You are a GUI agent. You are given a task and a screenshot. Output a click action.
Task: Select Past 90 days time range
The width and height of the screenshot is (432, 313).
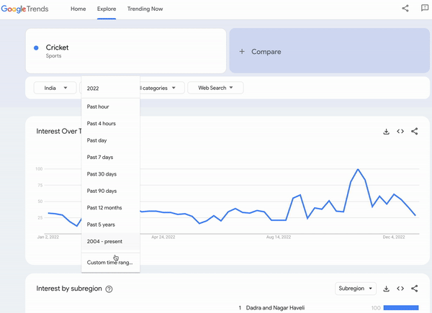tap(110, 191)
